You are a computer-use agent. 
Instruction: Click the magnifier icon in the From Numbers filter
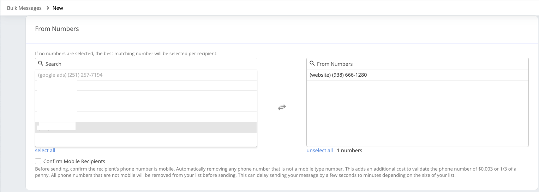312,64
